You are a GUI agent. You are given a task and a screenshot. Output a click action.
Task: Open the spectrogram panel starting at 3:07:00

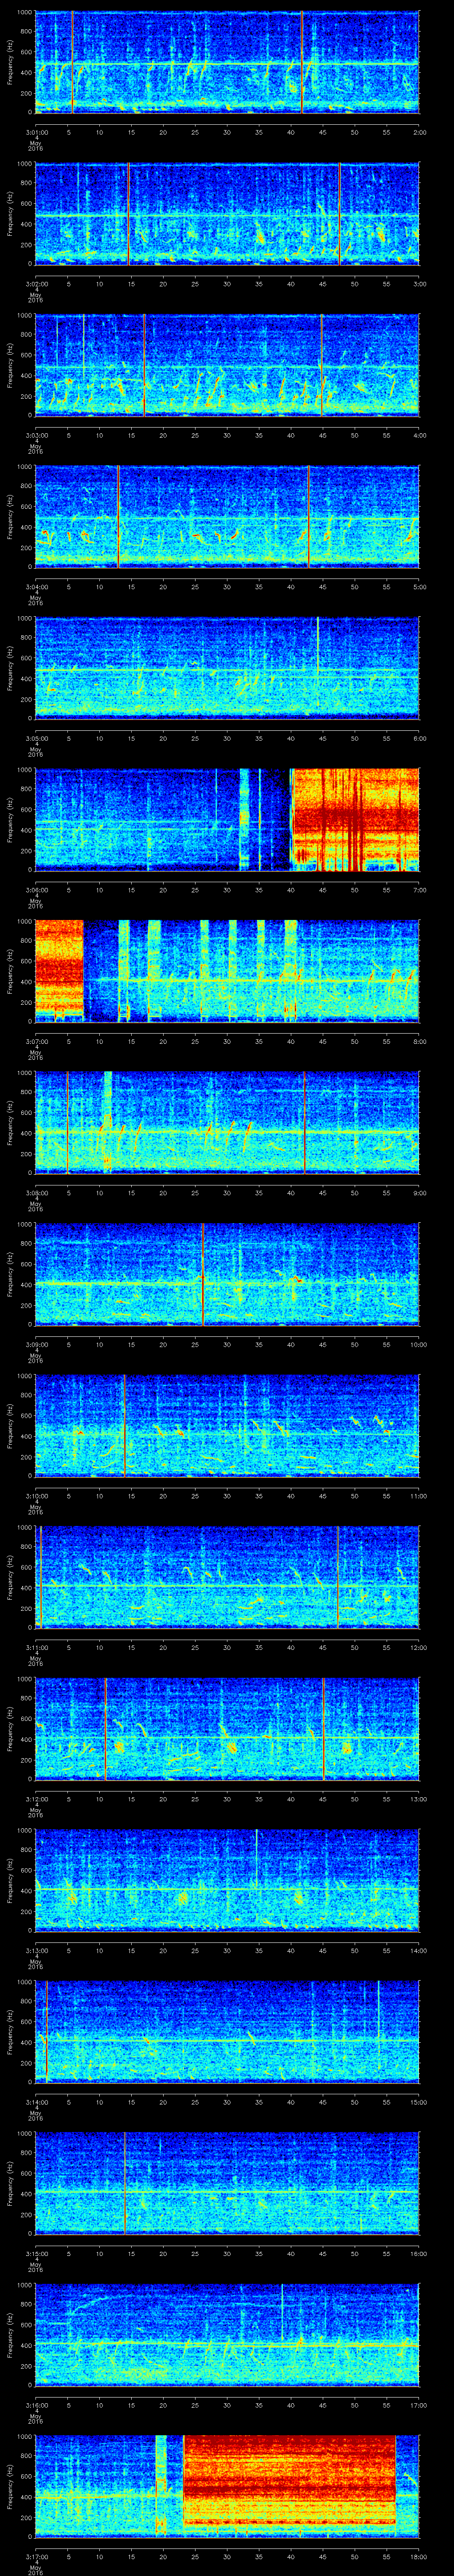(227, 971)
